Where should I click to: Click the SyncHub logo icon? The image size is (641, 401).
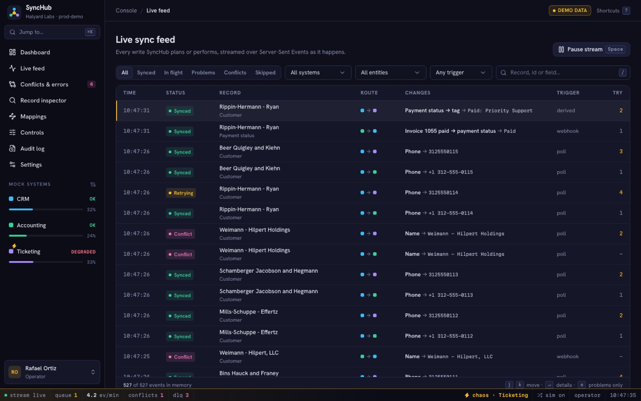[14, 12]
